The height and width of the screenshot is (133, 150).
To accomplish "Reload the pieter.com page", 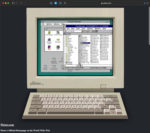I will 147,3.
